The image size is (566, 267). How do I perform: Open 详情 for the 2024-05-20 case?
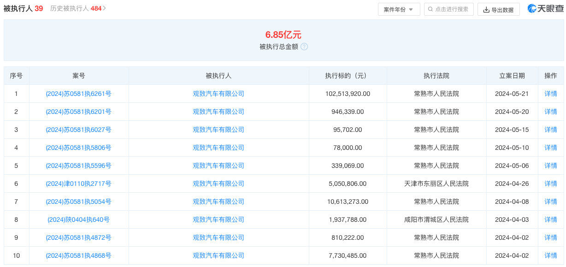[x=551, y=112]
